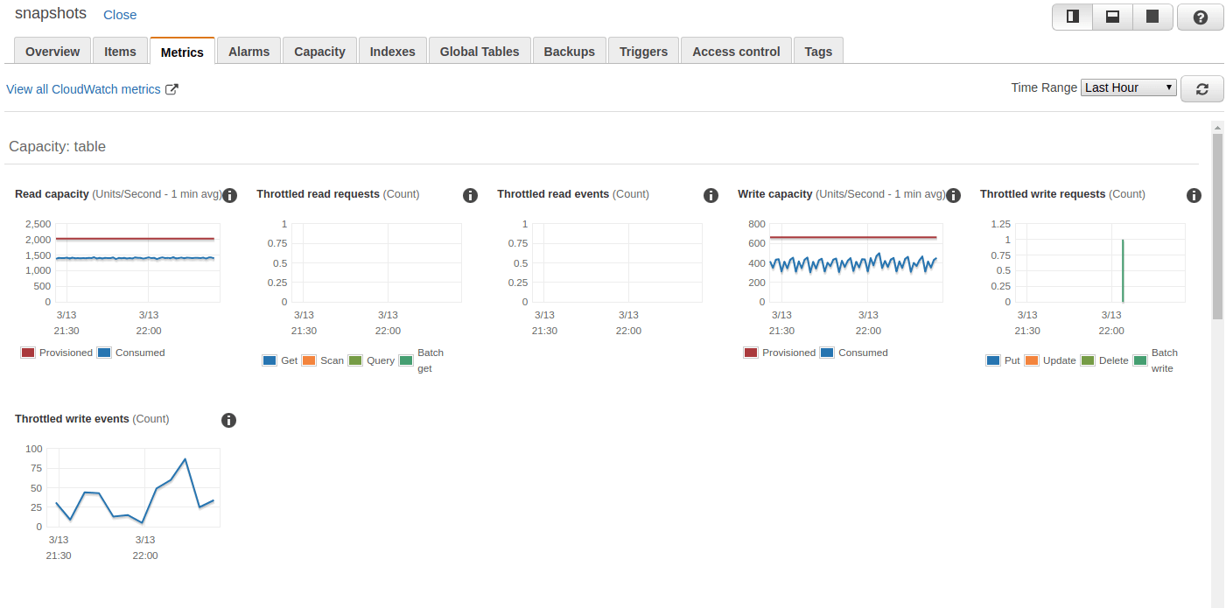Open the Global Tables tab

click(480, 51)
